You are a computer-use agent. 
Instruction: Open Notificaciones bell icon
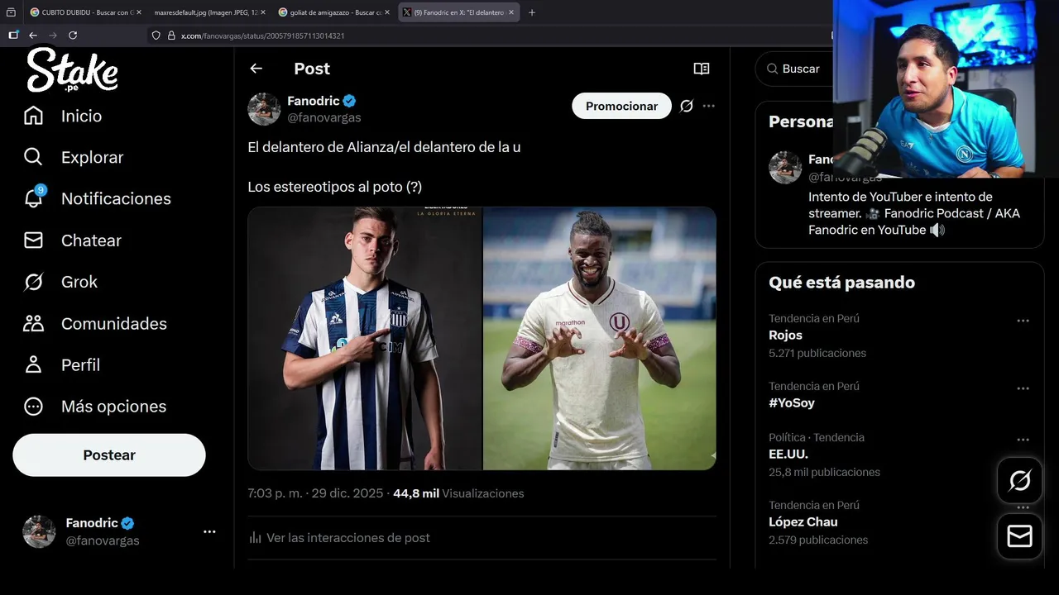(x=33, y=198)
